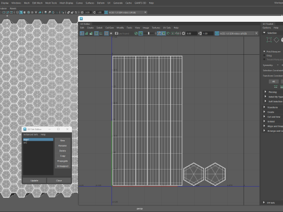283x212 pixels.
Task: Select UV vertex selection mode icon
Action: pyautogui.click(x=269, y=40)
